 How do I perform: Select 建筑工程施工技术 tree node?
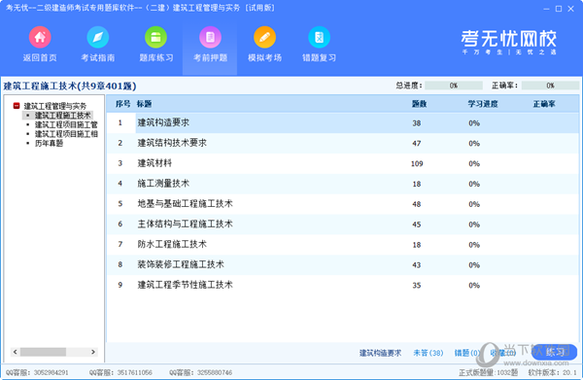pos(62,116)
